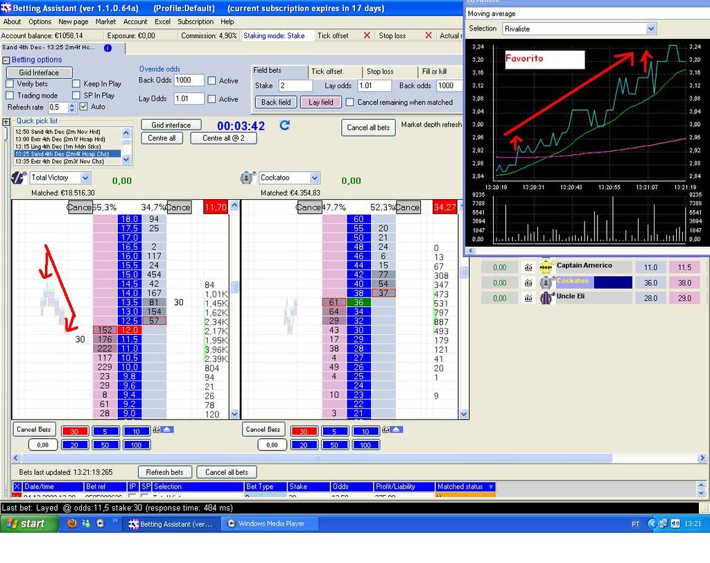Open the Cockatoo selection dropdown
The image size is (710, 563).
point(315,177)
